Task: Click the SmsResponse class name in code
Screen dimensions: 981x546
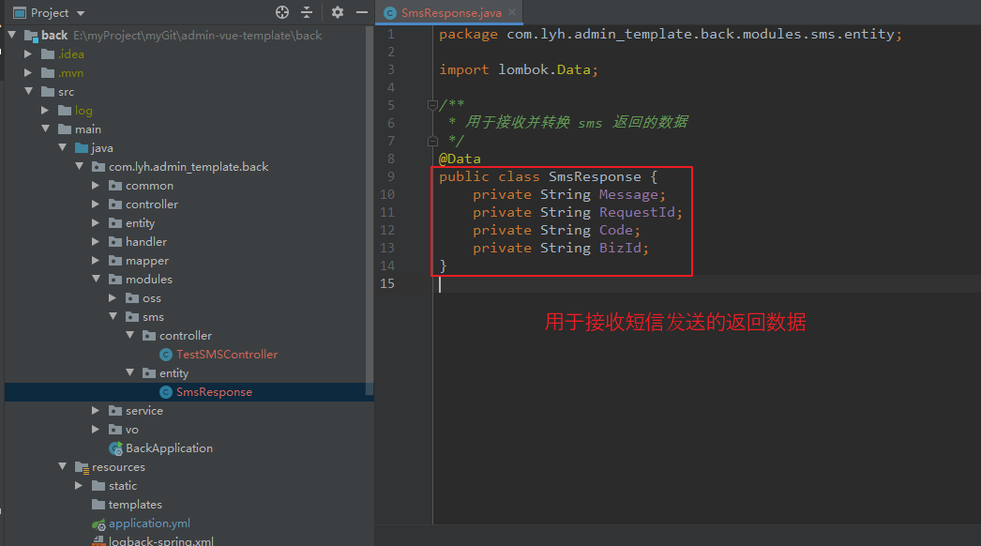Action: click(595, 176)
